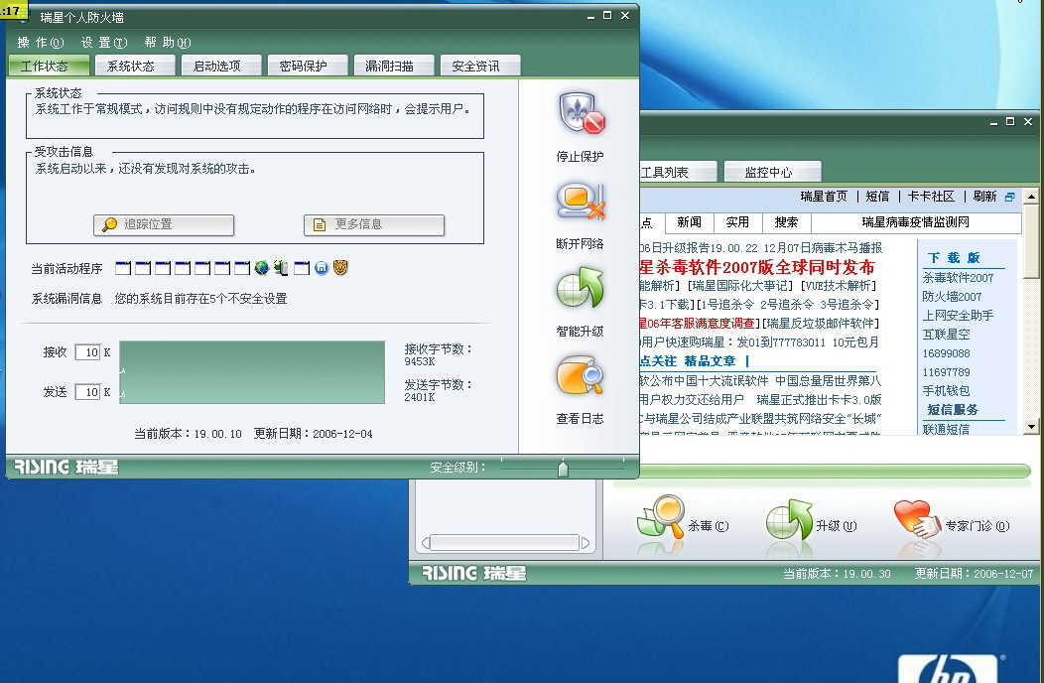The height and width of the screenshot is (683, 1044).
Task: Click the 发送 rate input field
Action: click(x=87, y=392)
